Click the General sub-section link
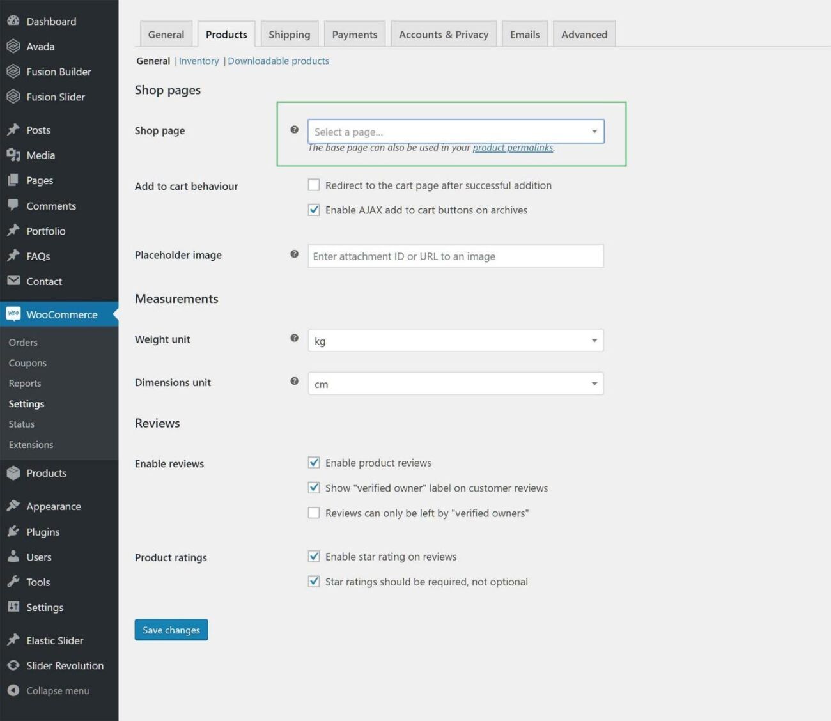831x721 pixels. click(x=153, y=61)
